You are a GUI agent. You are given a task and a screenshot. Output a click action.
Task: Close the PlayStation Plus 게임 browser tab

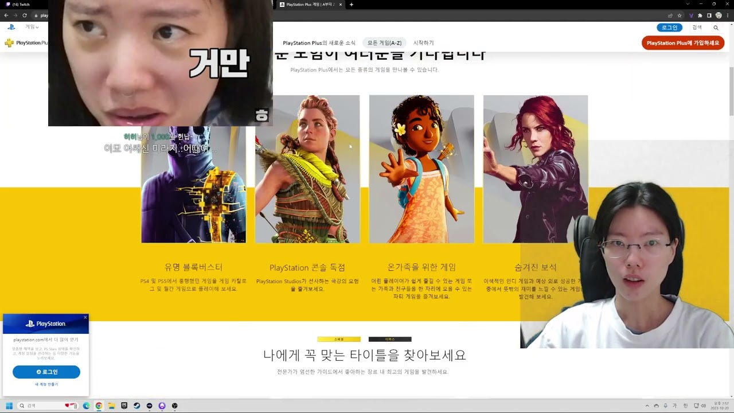click(341, 5)
